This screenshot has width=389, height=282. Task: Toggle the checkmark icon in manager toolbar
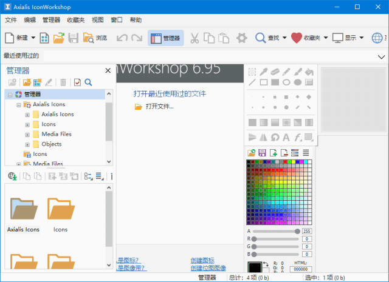pos(77,82)
